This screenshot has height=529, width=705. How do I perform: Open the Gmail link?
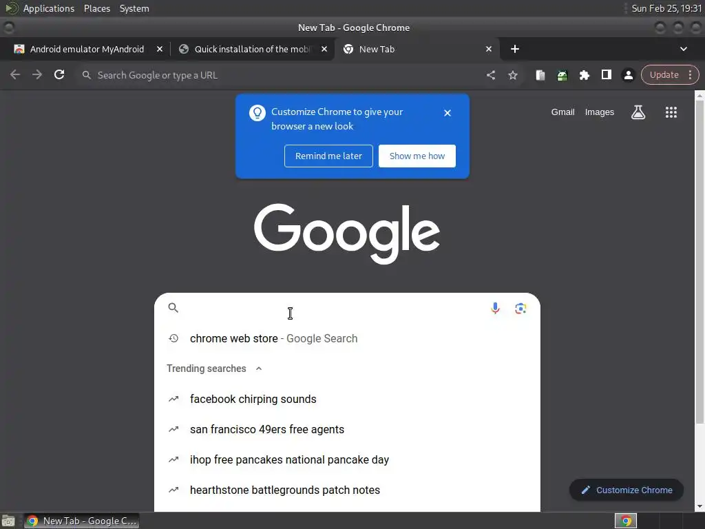[562, 112]
